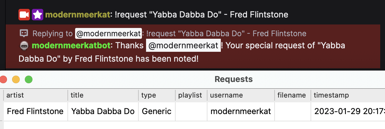Image resolution: width=385 pixels, height=129 pixels.
Task: Click the reply speech bubble icon
Action: click(24, 33)
